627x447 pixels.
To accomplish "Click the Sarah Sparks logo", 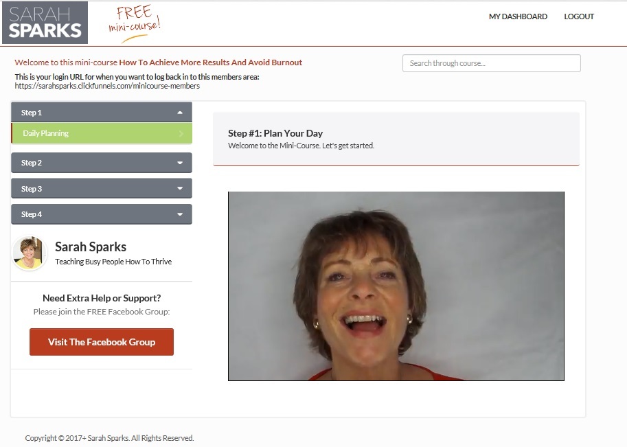I will pyautogui.click(x=45, y=23).
